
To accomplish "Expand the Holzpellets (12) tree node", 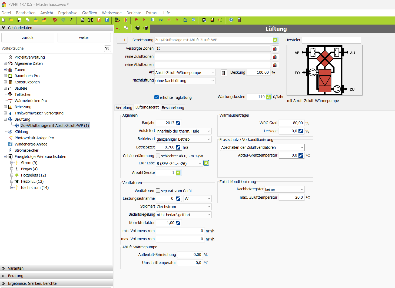I will pos(12,175).
